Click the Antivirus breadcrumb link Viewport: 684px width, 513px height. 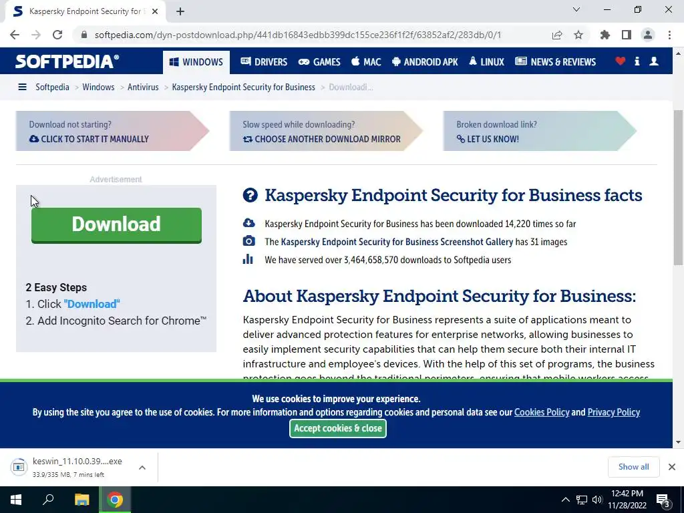pyautogui.click(x=143, y=87)
